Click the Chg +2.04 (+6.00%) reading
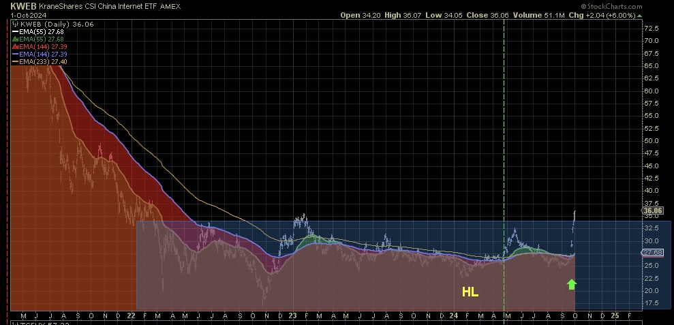Screen dimensions: 674x325 pos(602,16)
